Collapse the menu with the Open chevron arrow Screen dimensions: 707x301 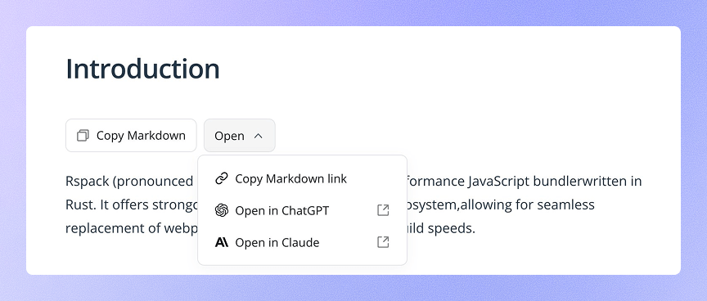259,136
